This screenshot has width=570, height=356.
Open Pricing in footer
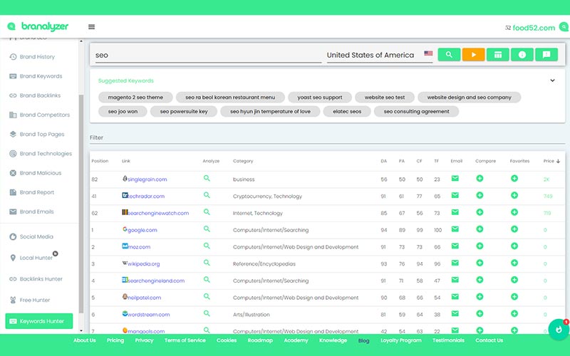point(115,340)
